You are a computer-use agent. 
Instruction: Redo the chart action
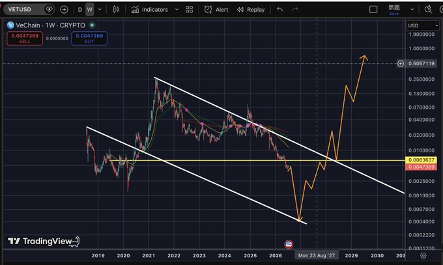tap(295, 10)
